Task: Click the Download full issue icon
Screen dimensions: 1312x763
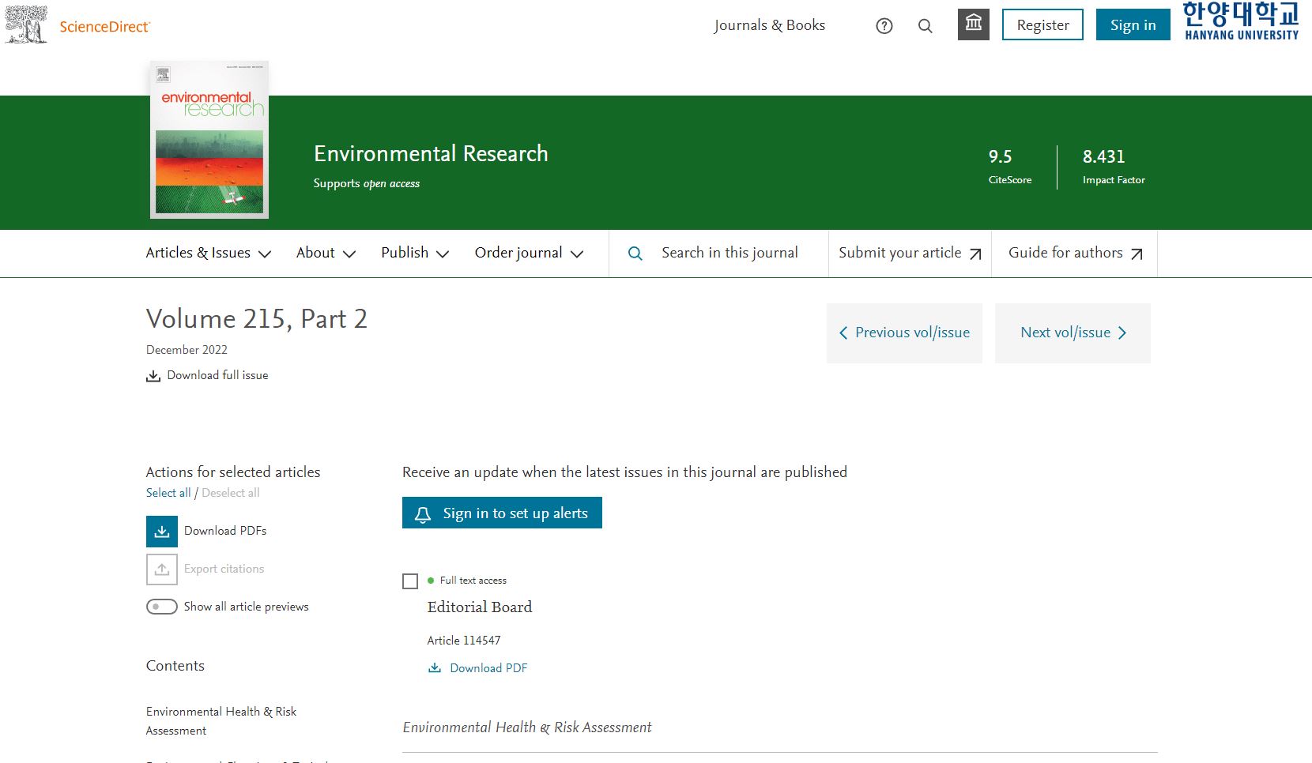Action: (x=153, y=376)
